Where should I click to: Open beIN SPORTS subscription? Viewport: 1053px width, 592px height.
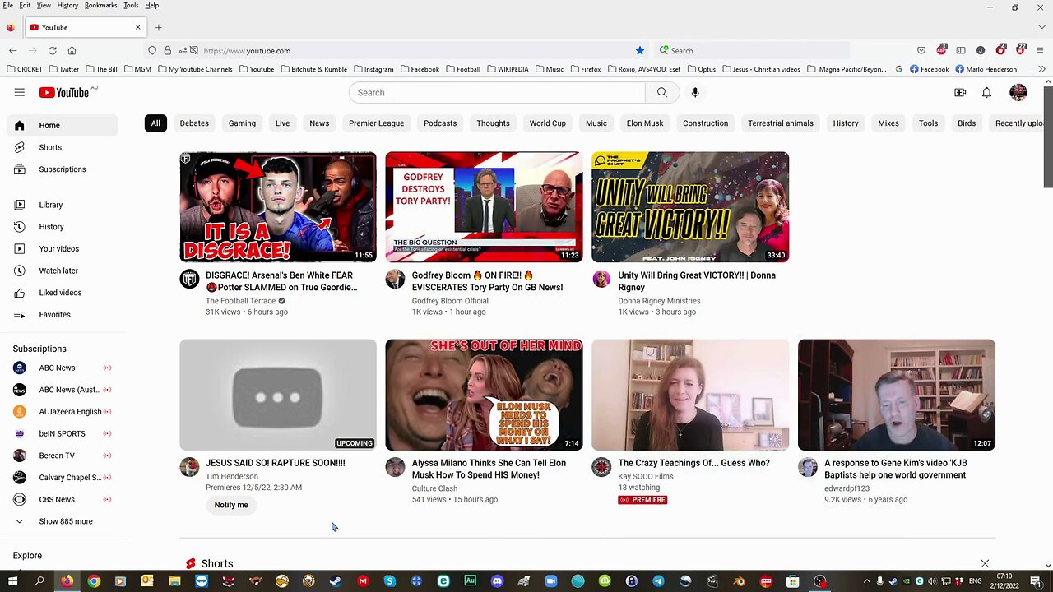click(x=63, y=433)
